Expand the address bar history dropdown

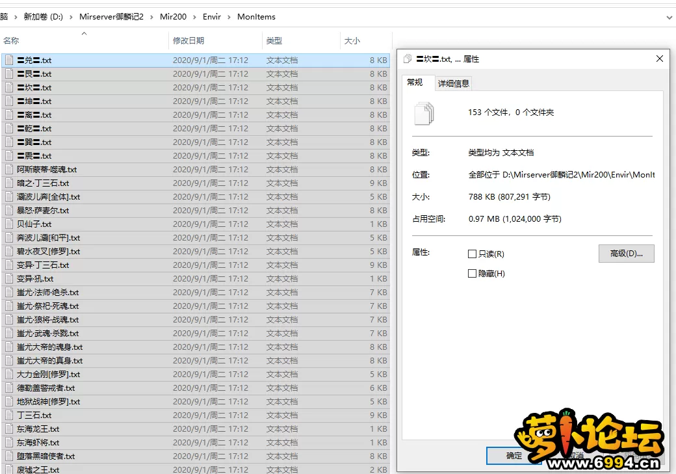click(x=669, y=18)
